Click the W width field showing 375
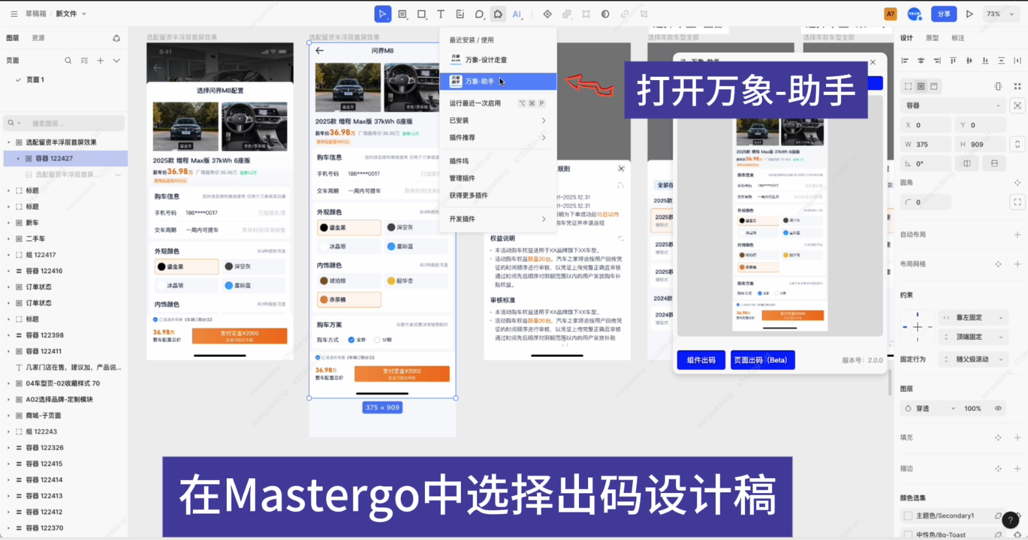 pos(927,144)
